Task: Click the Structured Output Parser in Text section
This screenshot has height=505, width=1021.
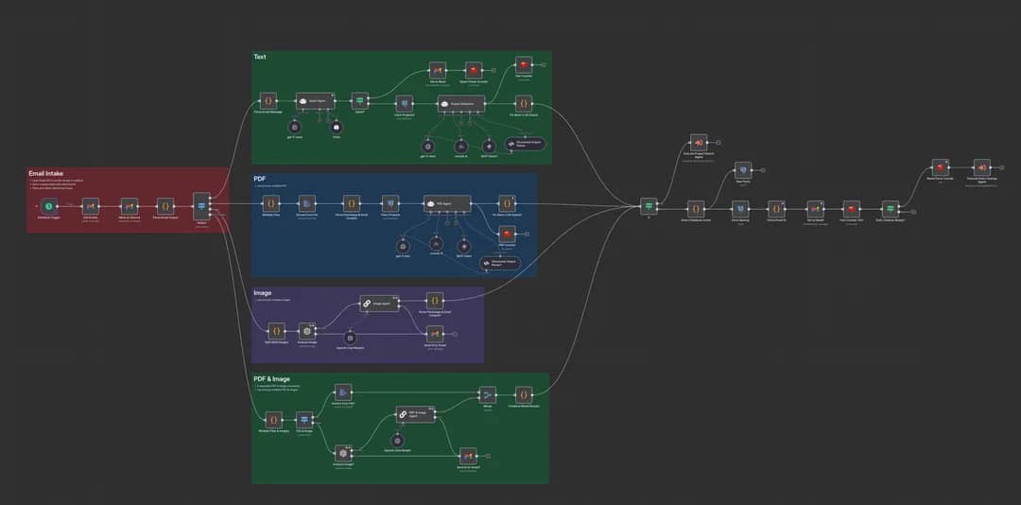Action: (x=526, y=143)
